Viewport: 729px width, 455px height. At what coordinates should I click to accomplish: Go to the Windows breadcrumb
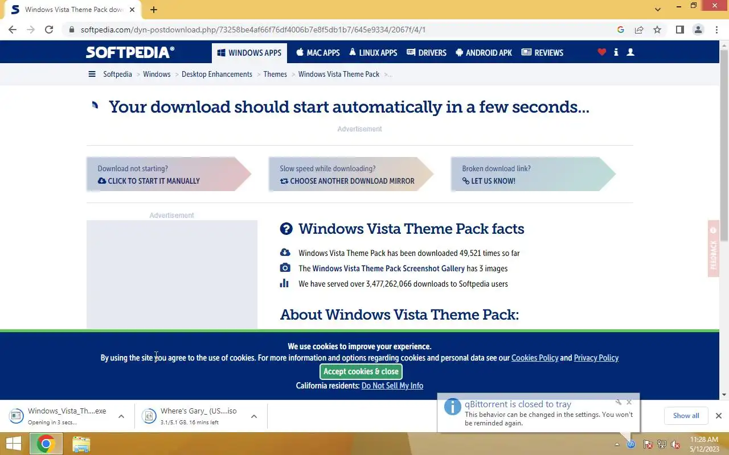pyautogui.click(x=157, y=74)
